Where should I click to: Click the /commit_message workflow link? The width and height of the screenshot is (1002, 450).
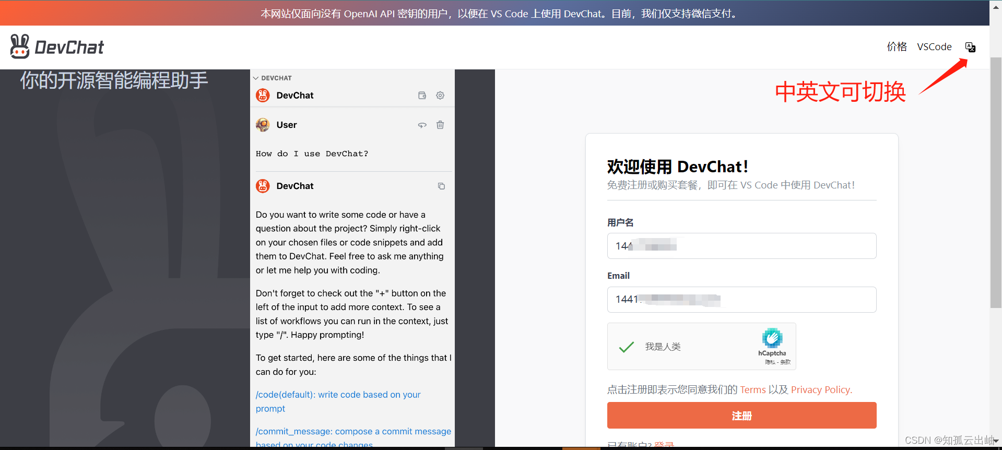tap(353, 437)
